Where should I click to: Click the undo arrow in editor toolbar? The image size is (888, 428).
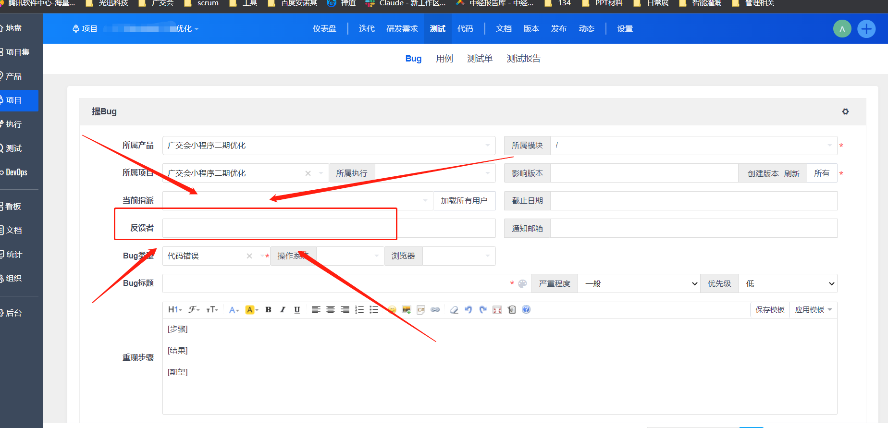click(468, 310)
